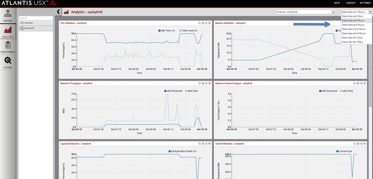Select Data Interval 24 Hours option
Viewport: 373px width, 179px height.
[356, 33]
